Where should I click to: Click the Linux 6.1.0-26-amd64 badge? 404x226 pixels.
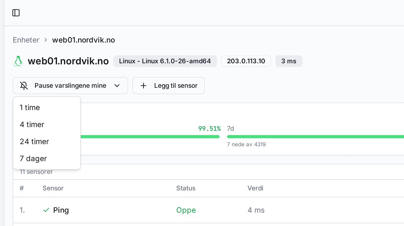[x=165, y=61]
